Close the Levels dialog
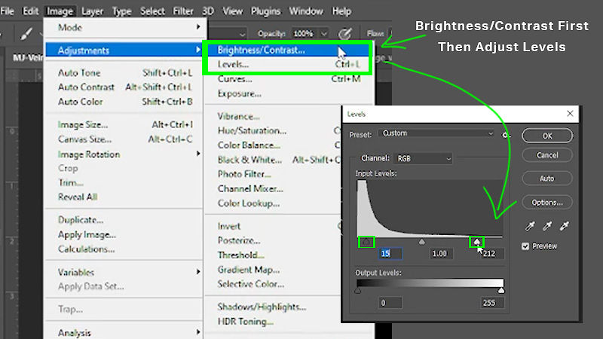Image resolution: width=603 pixels, height=339 pixels. [x=570, y=114]
